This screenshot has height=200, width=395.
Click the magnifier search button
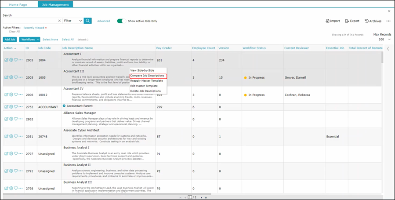(x=88, y=21)
